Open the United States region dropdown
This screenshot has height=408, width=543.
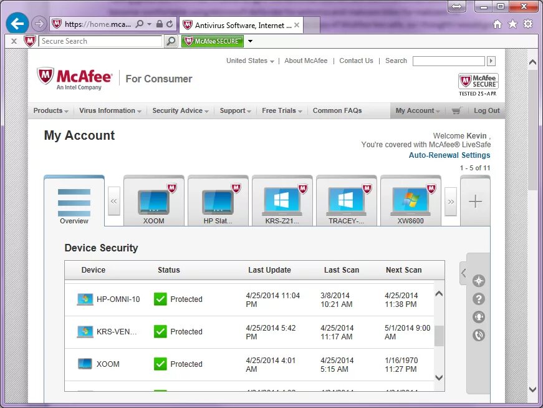point(250,61)
